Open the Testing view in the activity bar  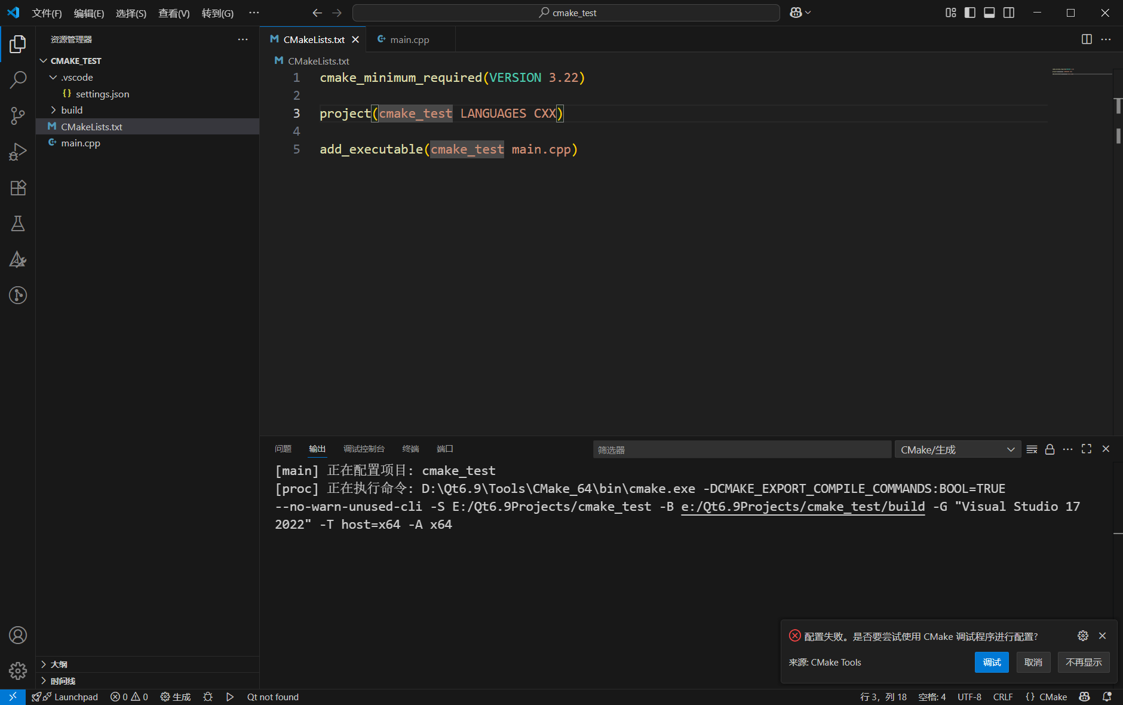click(17, 223)
